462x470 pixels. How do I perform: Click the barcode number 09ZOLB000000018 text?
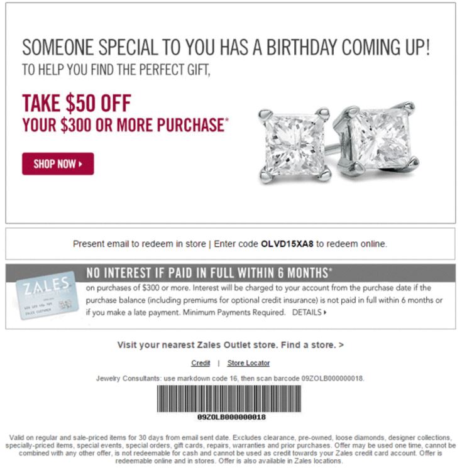(231, 417)
